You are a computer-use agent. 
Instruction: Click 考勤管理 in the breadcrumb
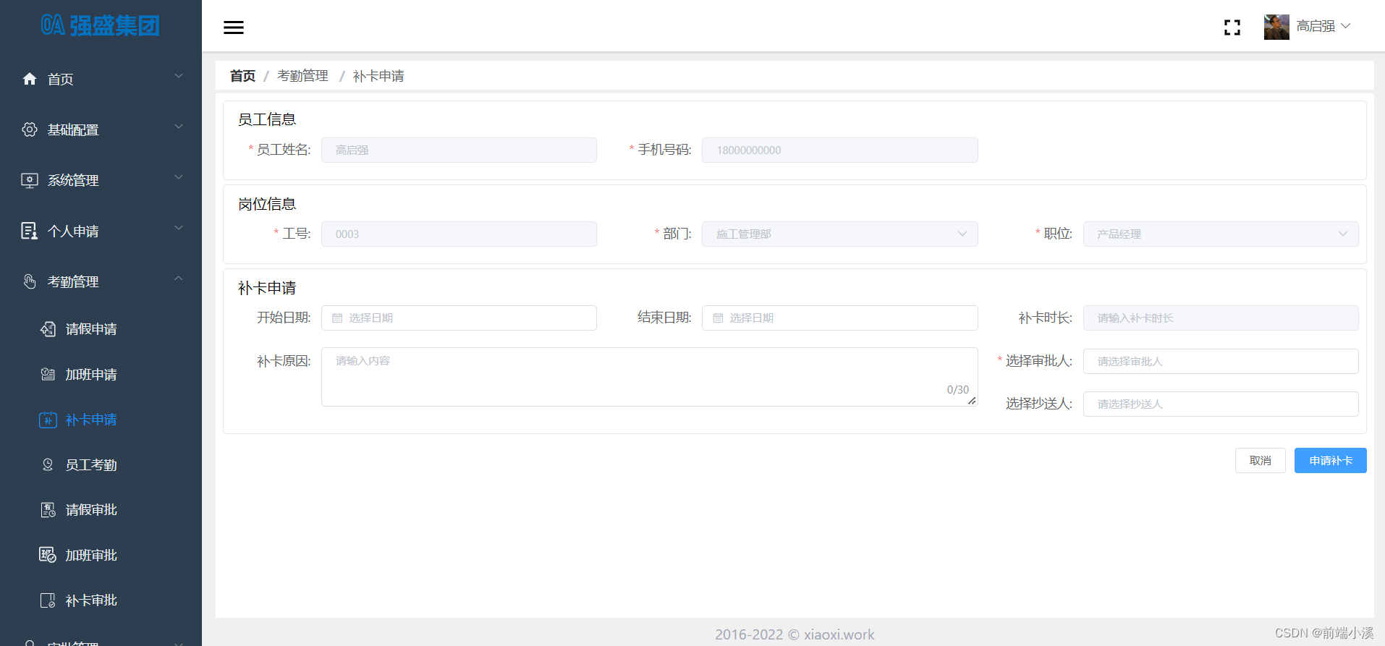(x=302, y=76)
